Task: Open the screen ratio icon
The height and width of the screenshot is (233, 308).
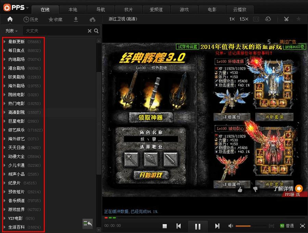Action: tap(256, 19)
